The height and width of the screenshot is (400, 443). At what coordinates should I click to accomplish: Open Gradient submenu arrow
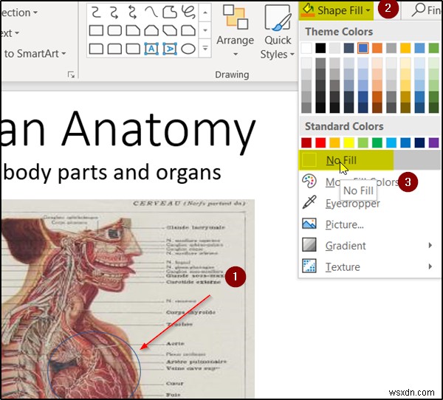[430, 245]
